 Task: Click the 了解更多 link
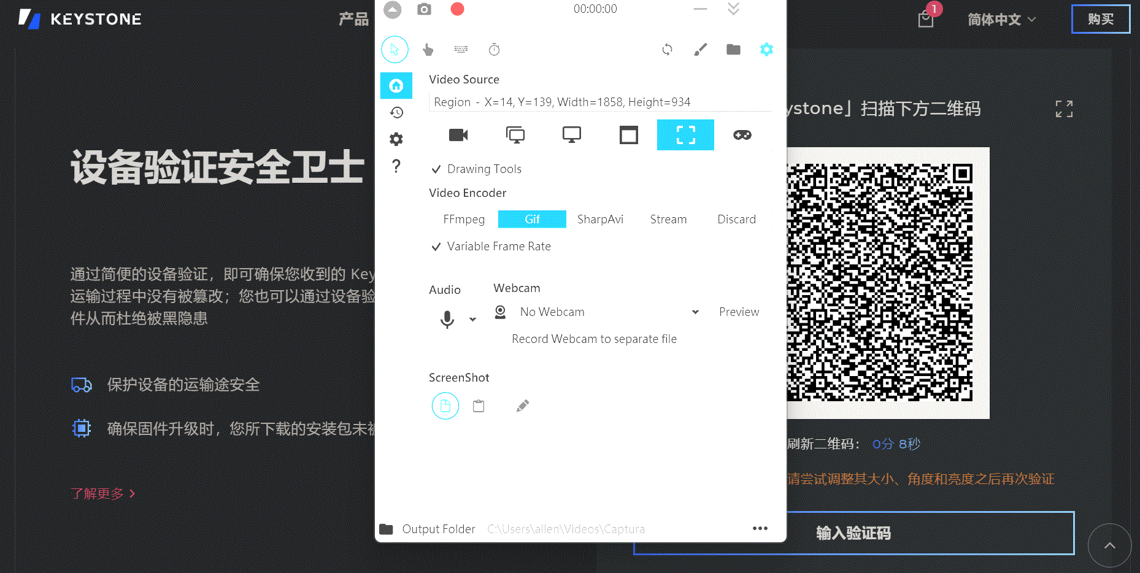(103, 494)
